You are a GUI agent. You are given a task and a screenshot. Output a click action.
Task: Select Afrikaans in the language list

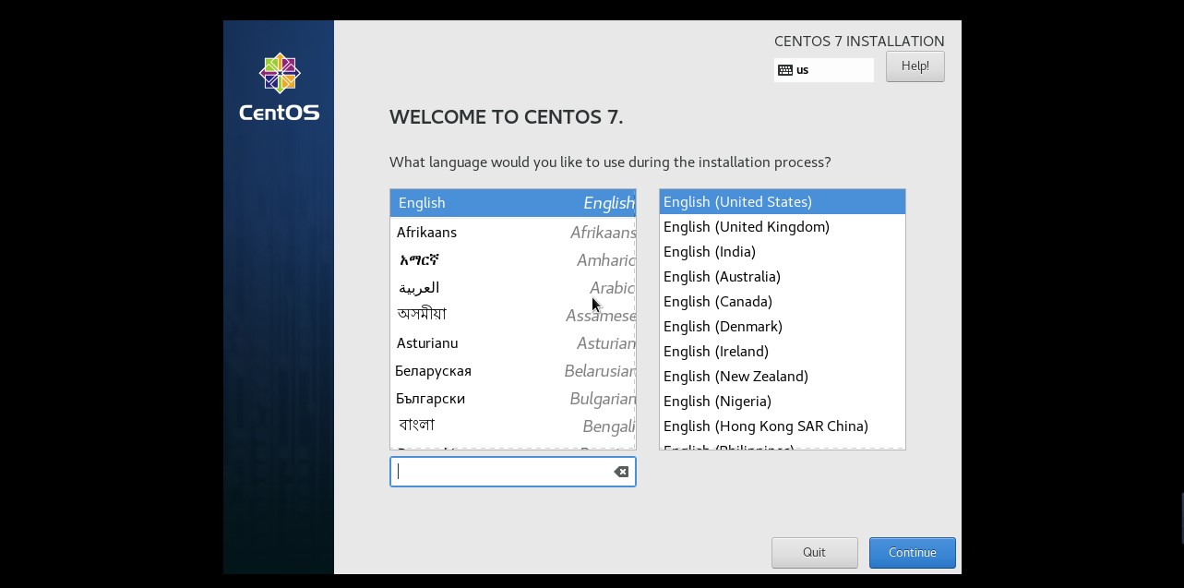(x=512, y=232)
